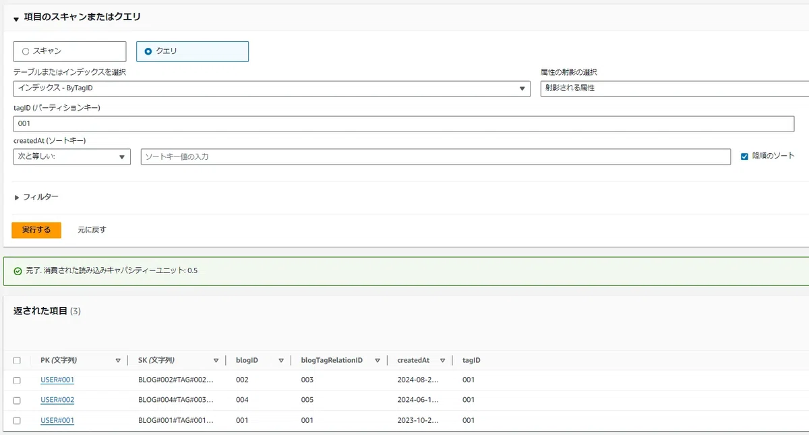Open the インデックス - ByTagID dropdown
The width and height of the screenshot is (809, 435).
click(x=272, y=88)
